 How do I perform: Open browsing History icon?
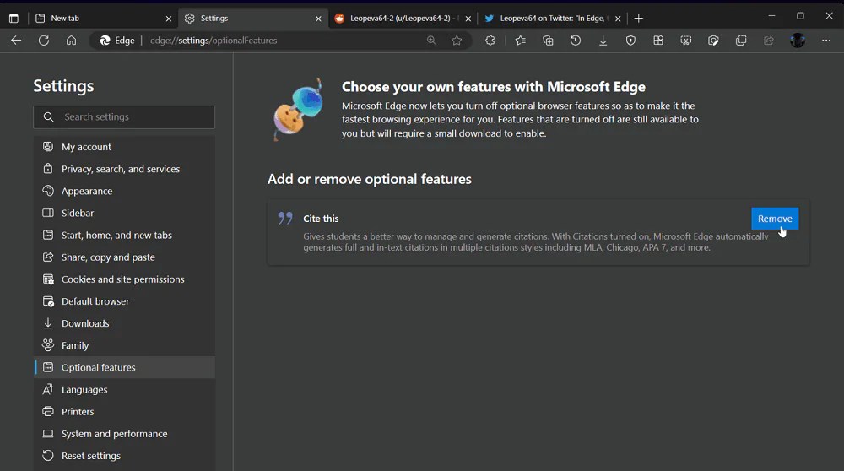[x=576, y=41]
